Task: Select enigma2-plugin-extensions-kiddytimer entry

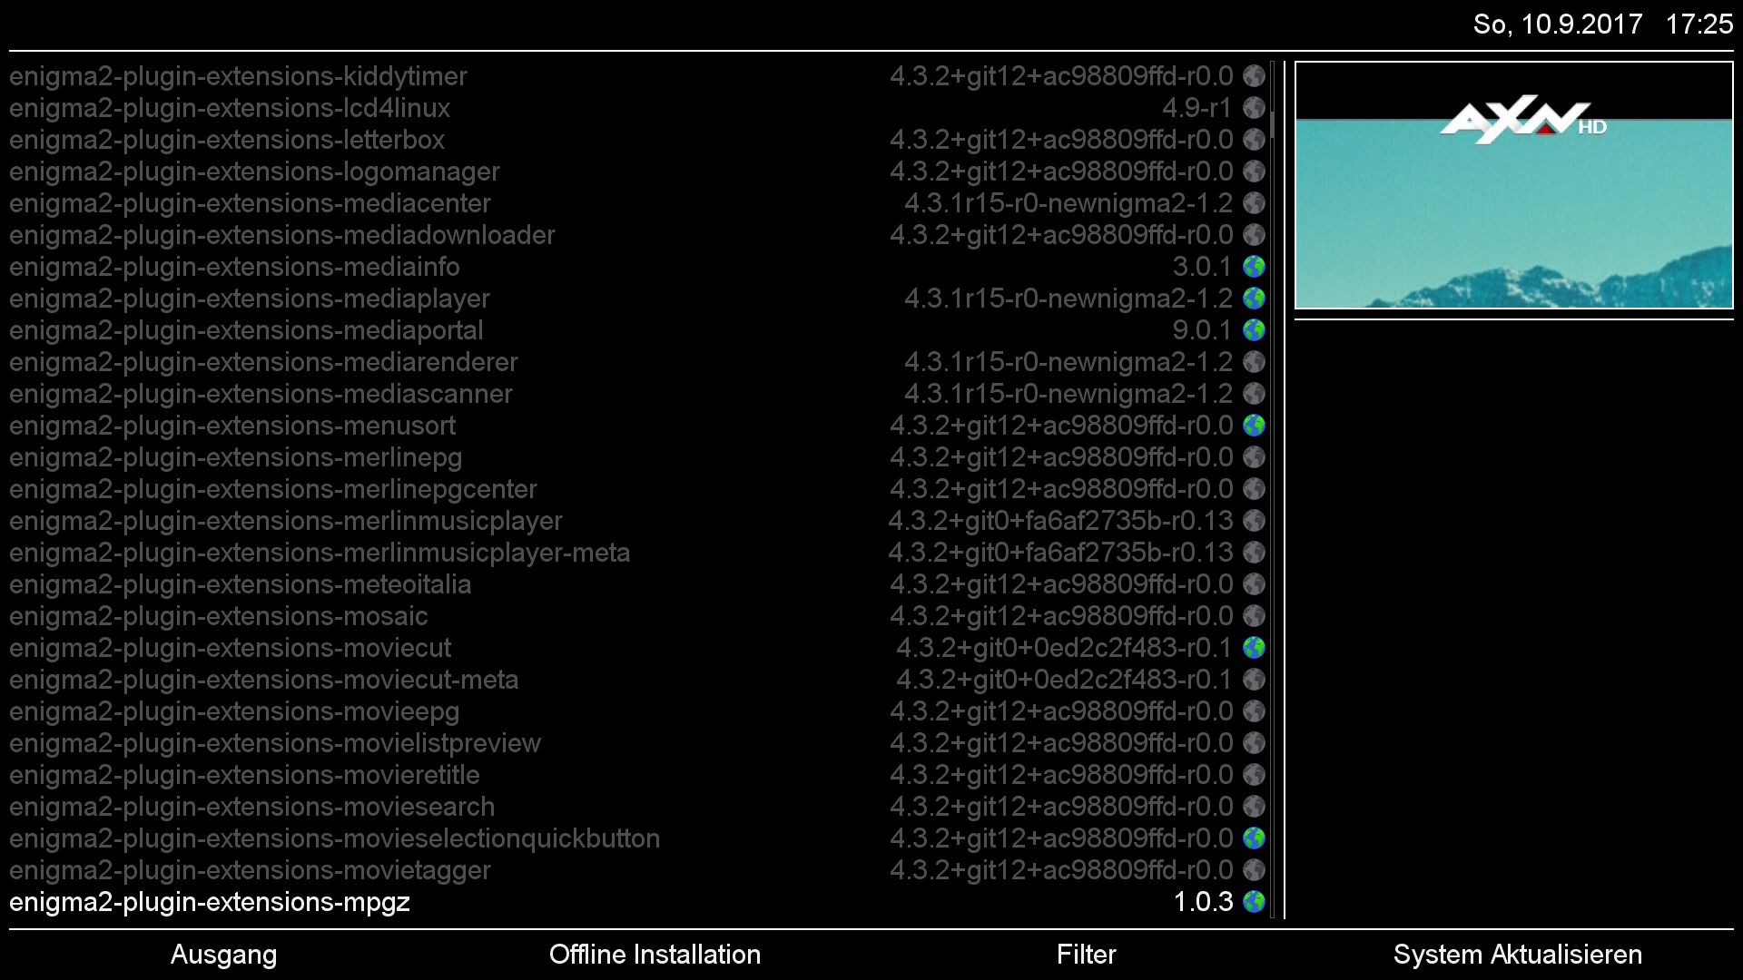Action: 637,76
